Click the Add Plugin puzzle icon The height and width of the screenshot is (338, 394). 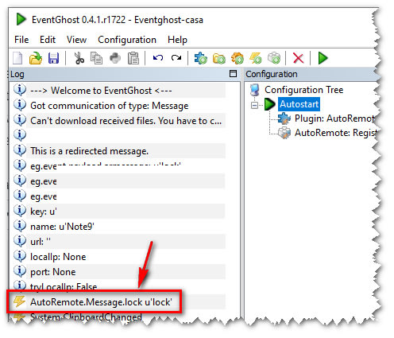[x=201, y=58]
